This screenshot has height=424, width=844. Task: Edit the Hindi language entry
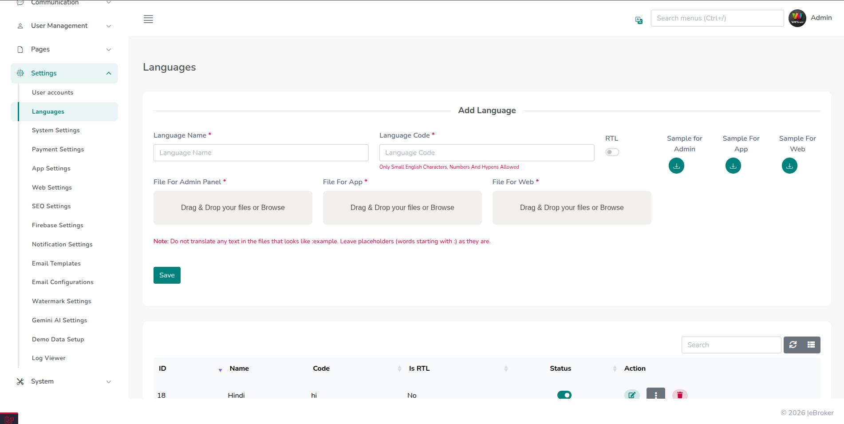pyautogui.click(x=632, y=395)
